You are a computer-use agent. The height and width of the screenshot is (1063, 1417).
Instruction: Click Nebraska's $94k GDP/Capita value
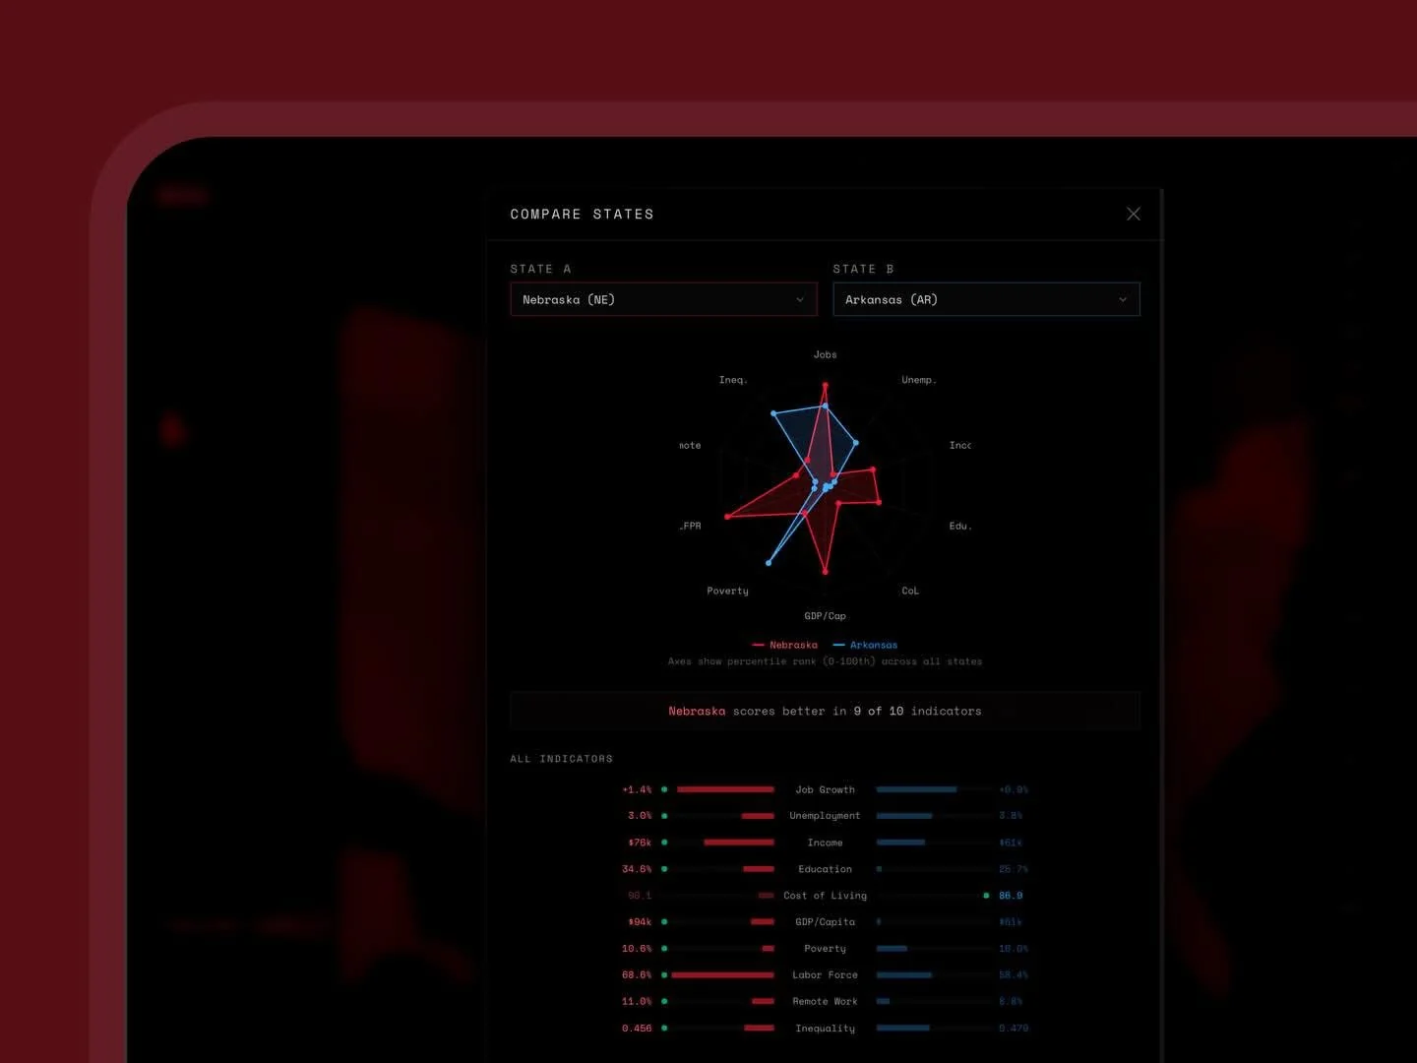click(640, 922)
